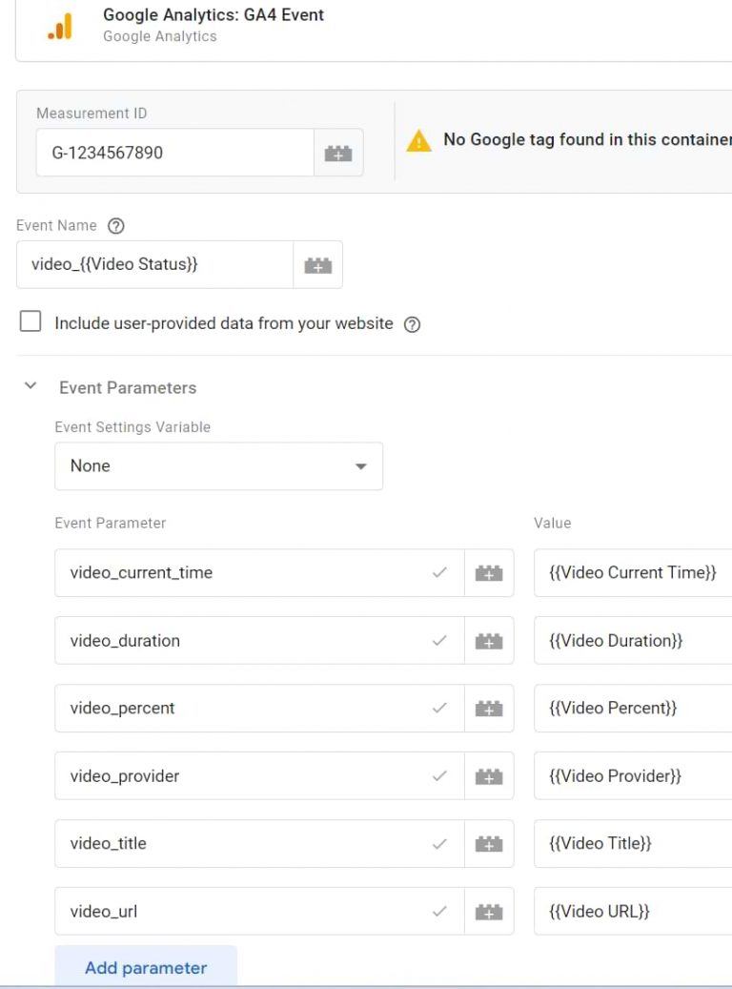Enable Include user-provided data from your website

pos(30,321)
